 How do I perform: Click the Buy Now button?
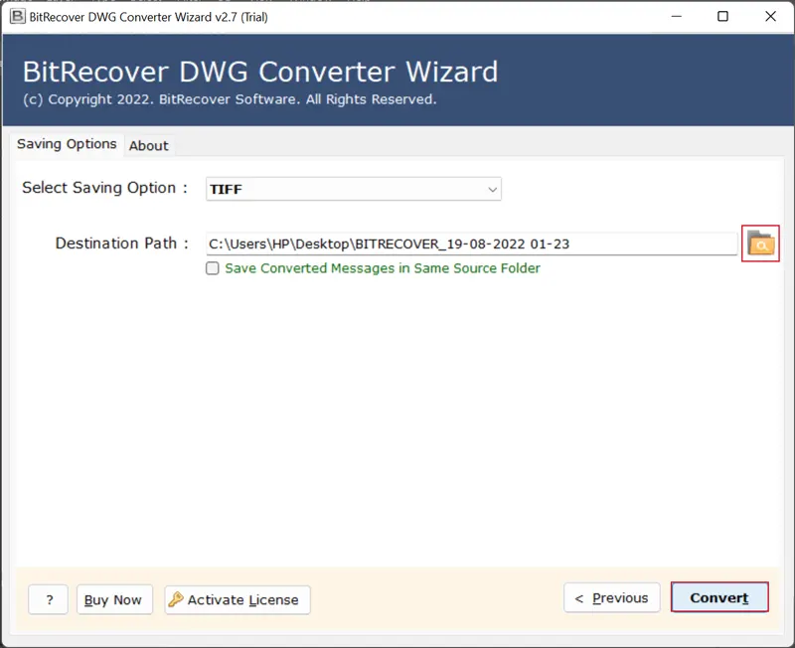(113, 599)
